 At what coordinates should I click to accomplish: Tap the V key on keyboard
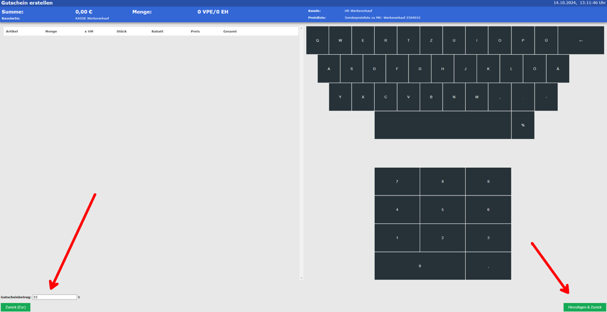(x=408, y=97)
